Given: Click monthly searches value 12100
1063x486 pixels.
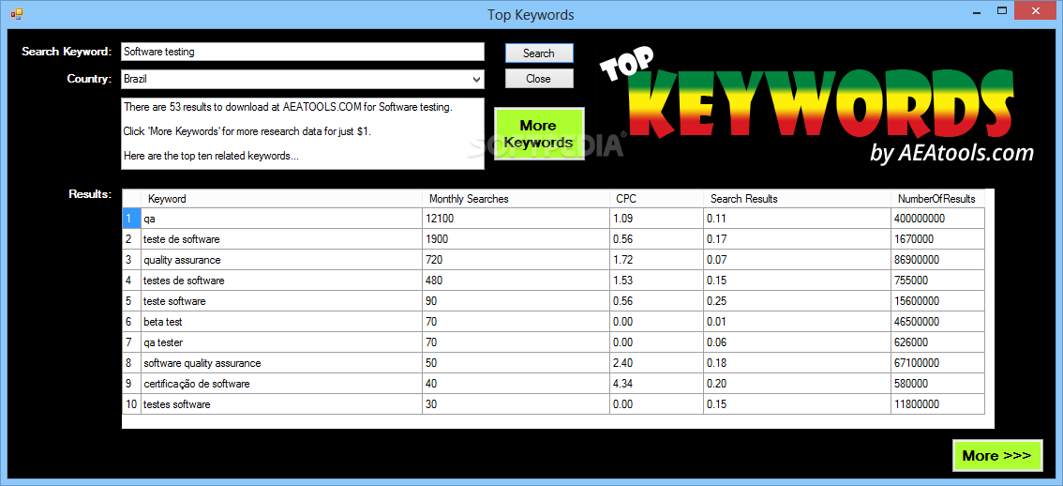Looking at the screenshot, I should click(516, 219).
